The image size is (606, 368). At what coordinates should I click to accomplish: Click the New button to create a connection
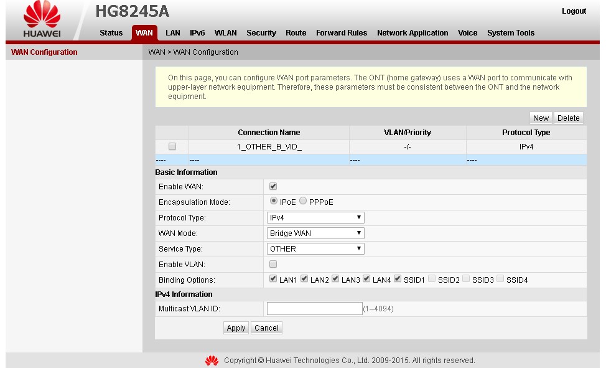tap(540, 118)
